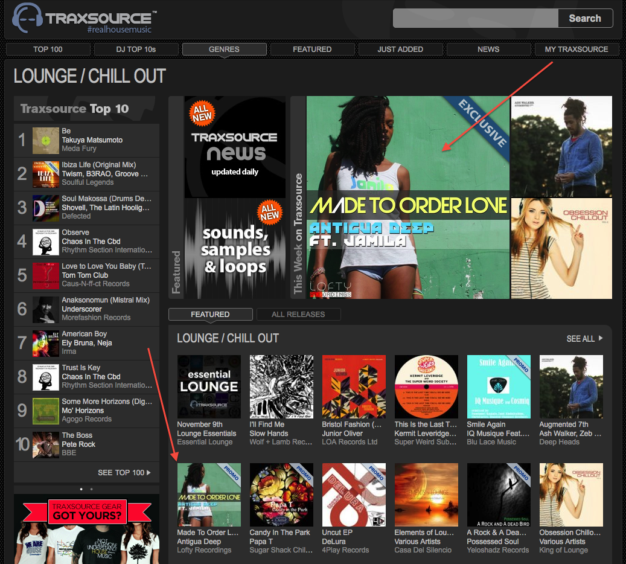Screen dimensions: 626x564
Task: Open A Rock & A Dead Bird cover
Action: click(499, 495)
